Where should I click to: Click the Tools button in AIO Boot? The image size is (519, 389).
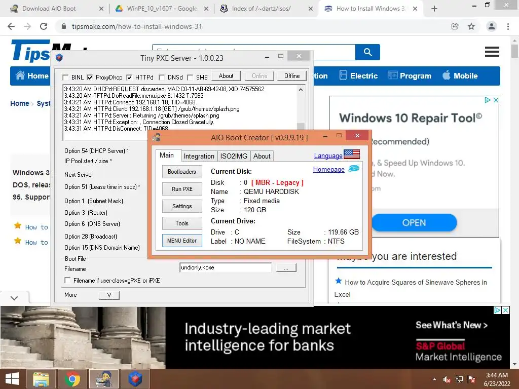182,223
